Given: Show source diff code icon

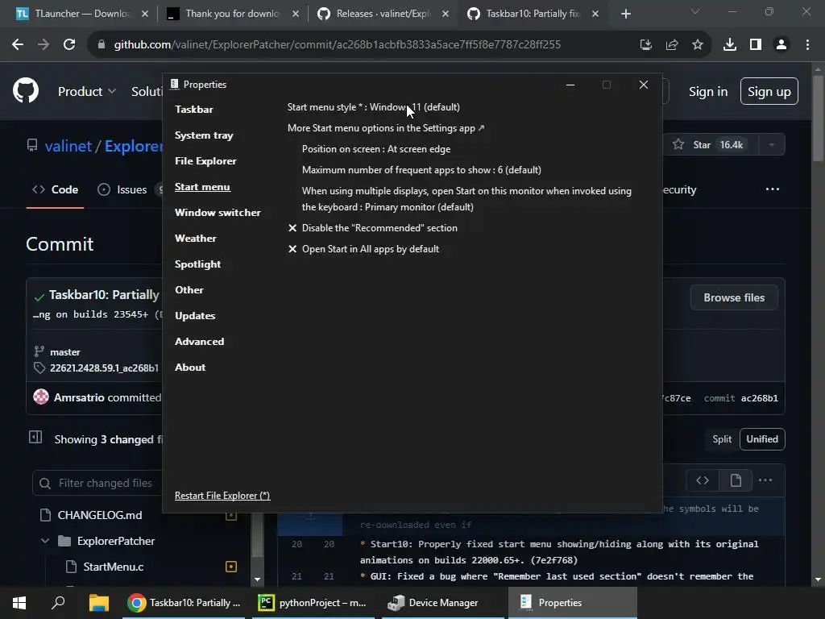Looking at the screenshot, I should [x=703, y=480].
